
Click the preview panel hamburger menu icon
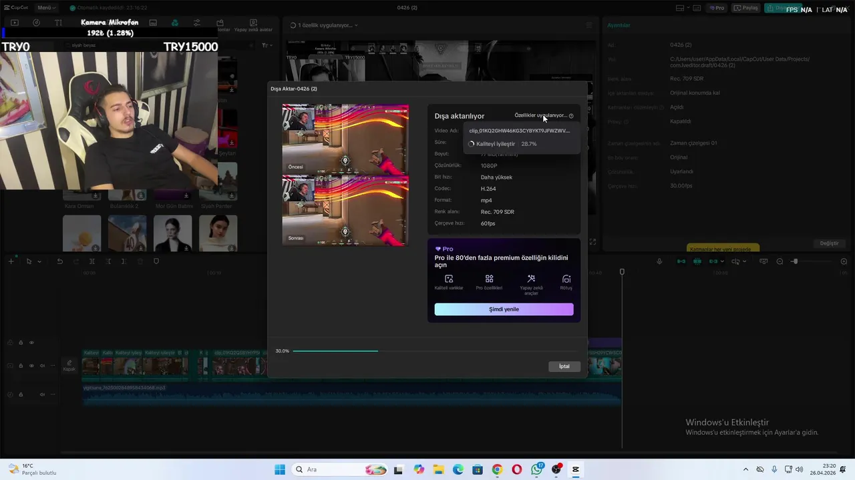pos(589,25)
